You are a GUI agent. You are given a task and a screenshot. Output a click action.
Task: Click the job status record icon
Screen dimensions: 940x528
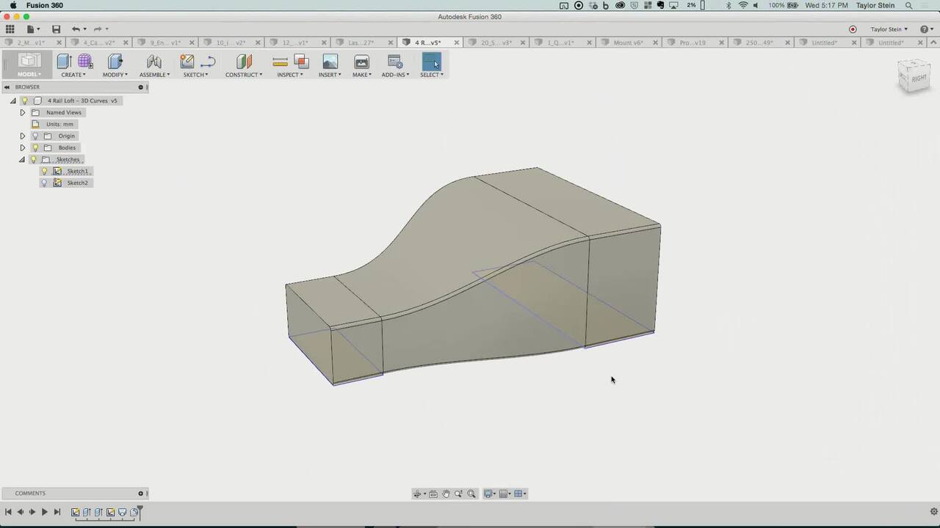click(853, 29)
